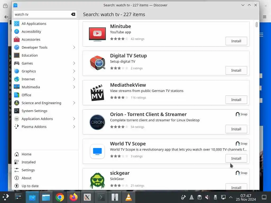Click the sickgear title
The width and height of the screenshot is (271, 203).
coord(120,173)
